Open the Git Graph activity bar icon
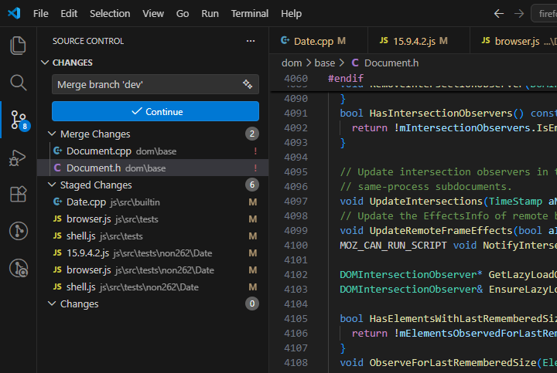 click(19, 231)
